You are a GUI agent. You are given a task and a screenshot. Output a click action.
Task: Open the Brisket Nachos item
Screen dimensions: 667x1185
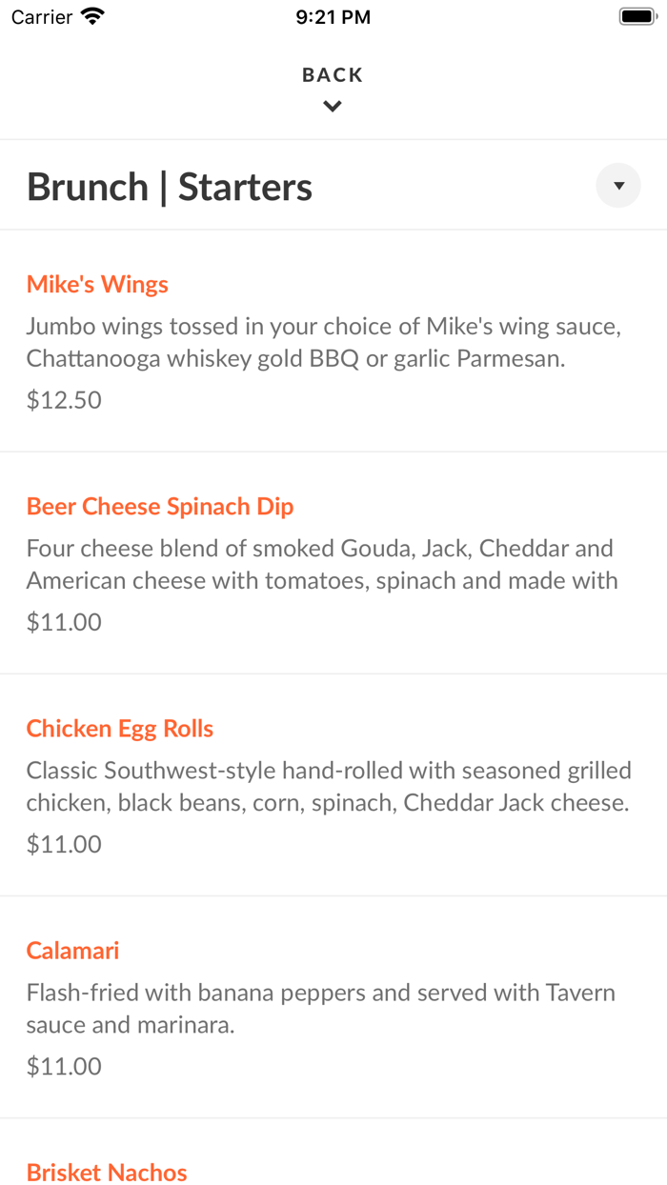pos(107,1172)
